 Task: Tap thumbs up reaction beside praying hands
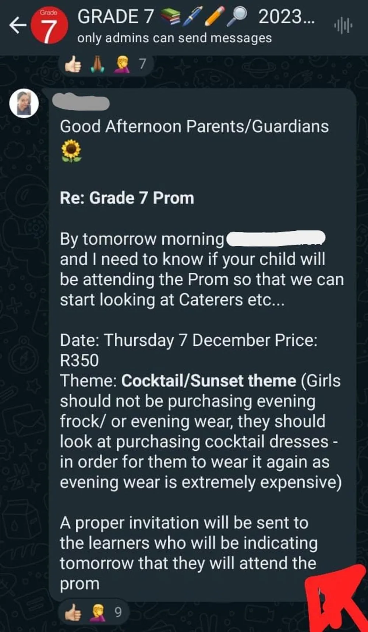[x=73, y=65]
